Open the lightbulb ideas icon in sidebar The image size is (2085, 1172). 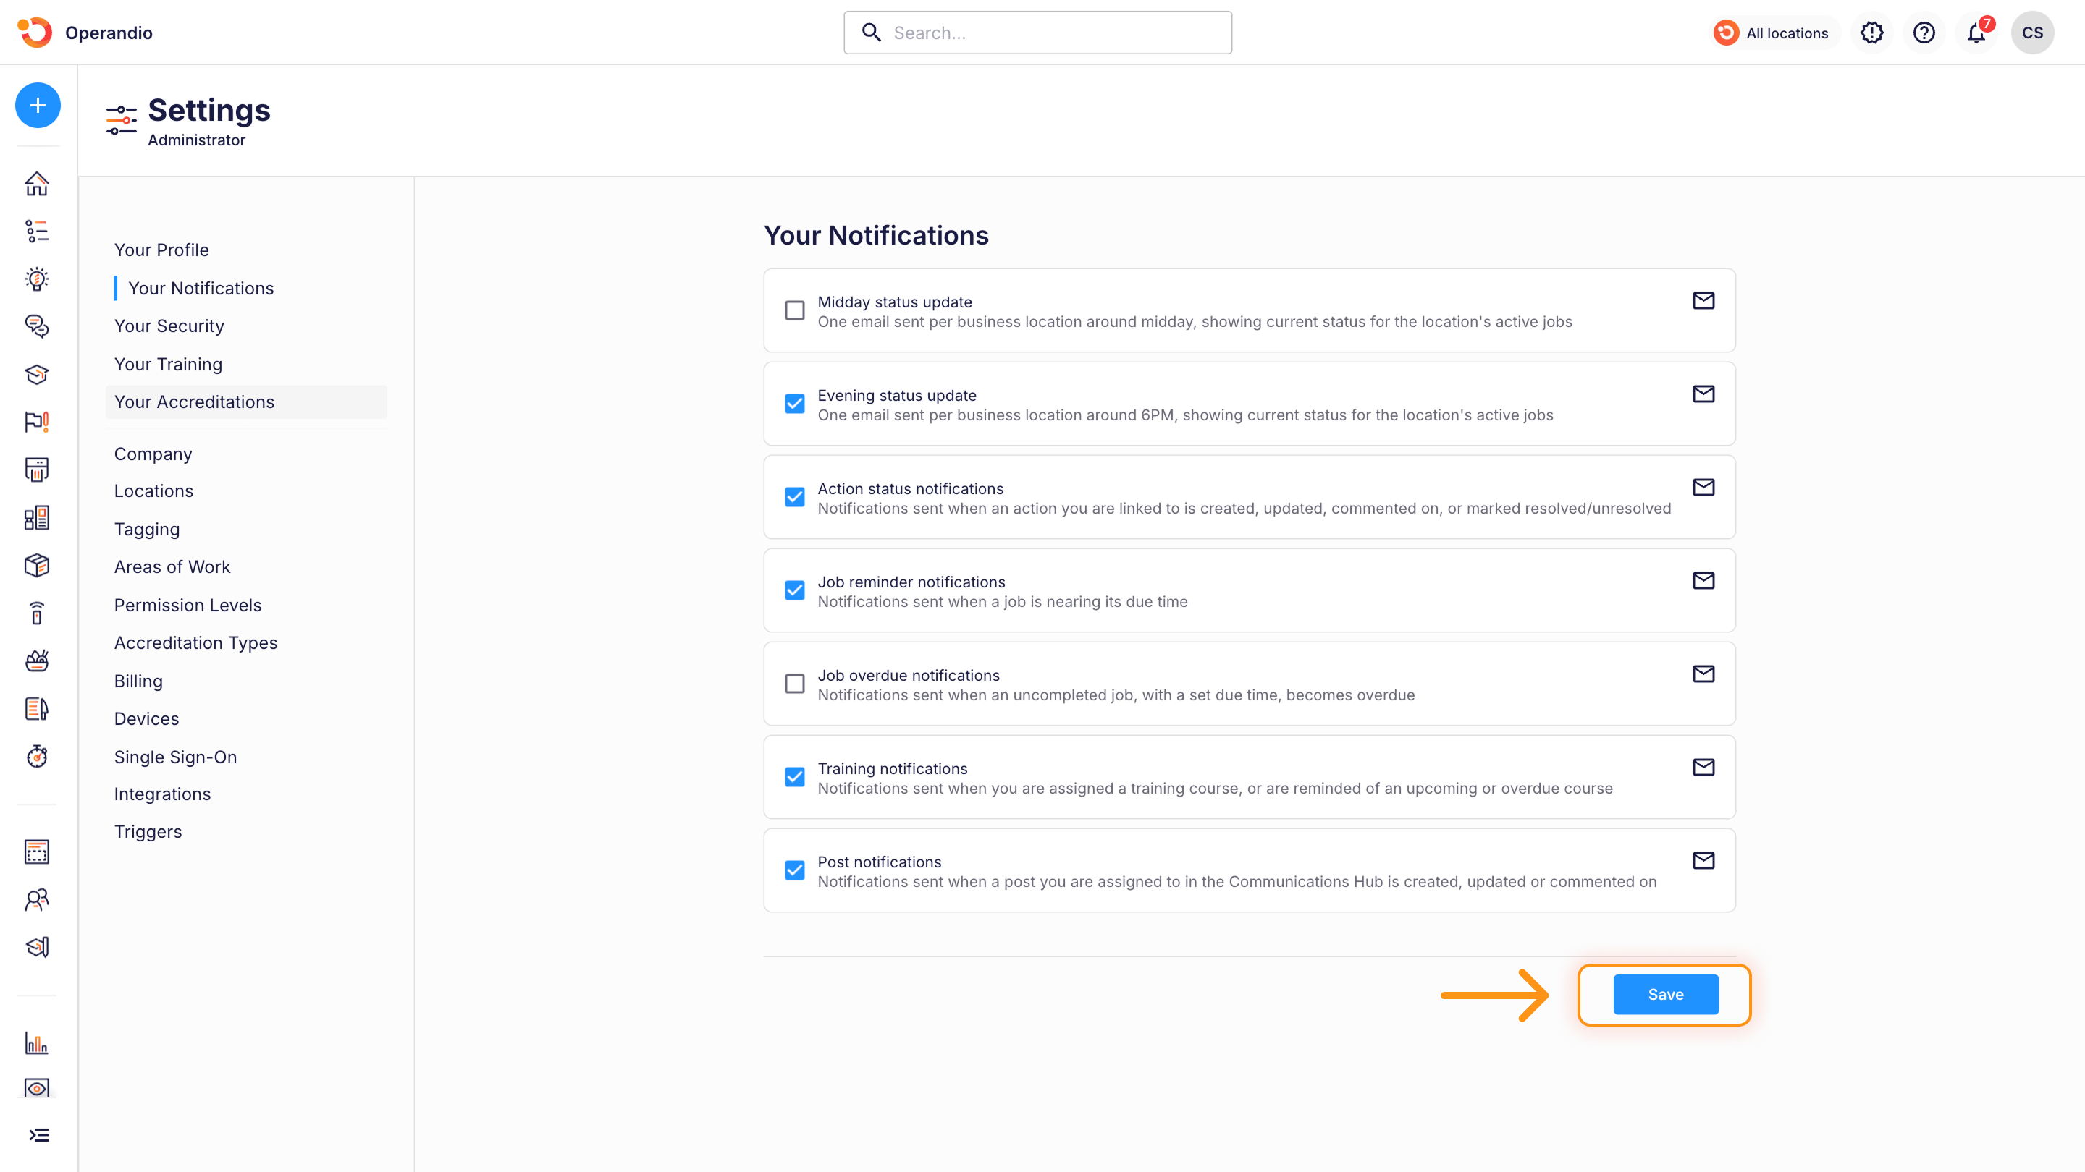[37, 279]
